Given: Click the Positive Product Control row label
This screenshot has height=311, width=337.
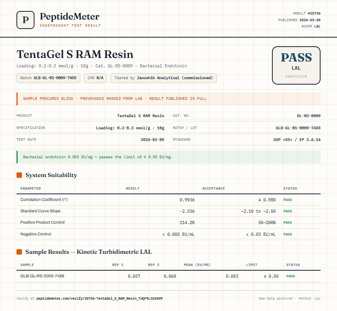Looking at the screenshot, I should (42, 222).
